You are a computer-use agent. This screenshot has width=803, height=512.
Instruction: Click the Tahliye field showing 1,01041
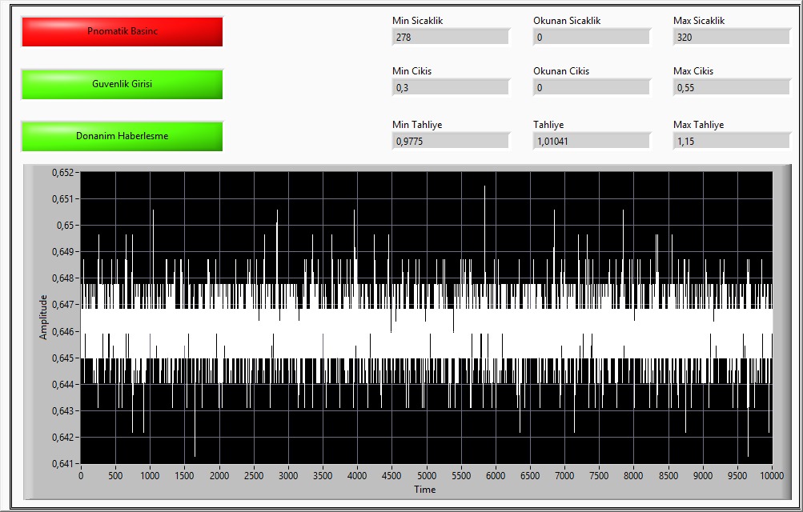pos(591,141)
